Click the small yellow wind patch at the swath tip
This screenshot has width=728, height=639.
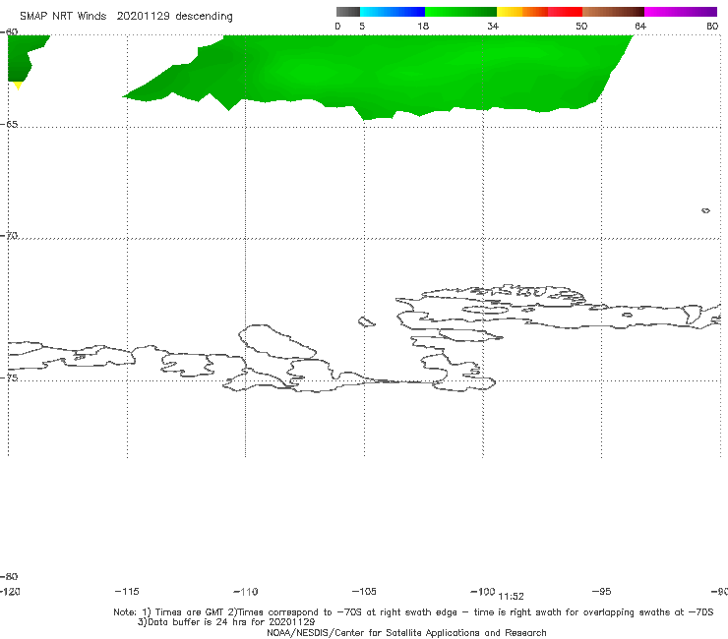[18, 85]
